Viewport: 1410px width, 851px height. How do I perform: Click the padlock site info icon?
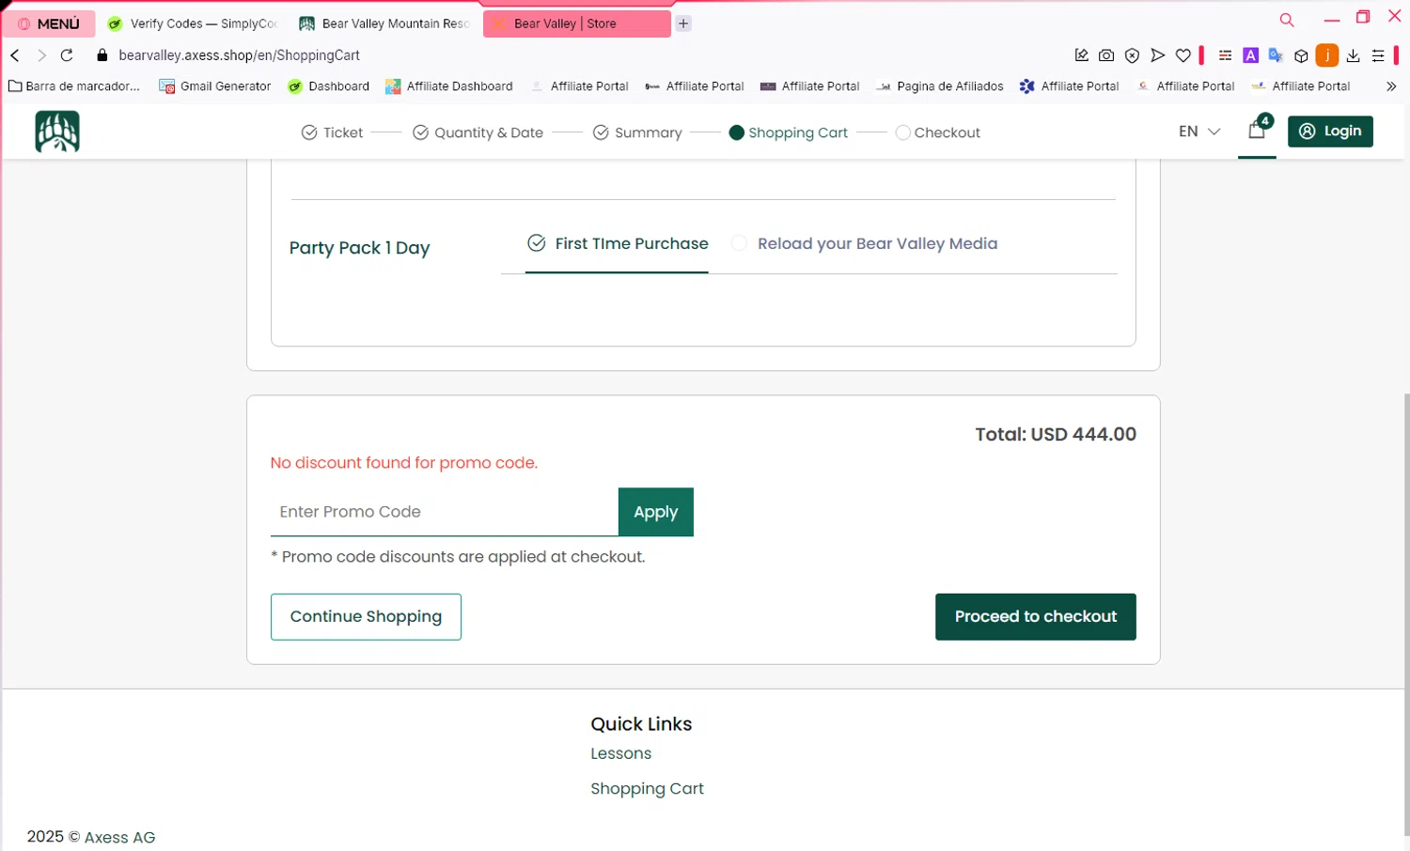point(102,55)
